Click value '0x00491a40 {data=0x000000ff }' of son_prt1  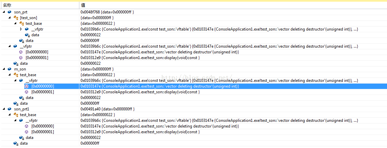click(107, 109)
